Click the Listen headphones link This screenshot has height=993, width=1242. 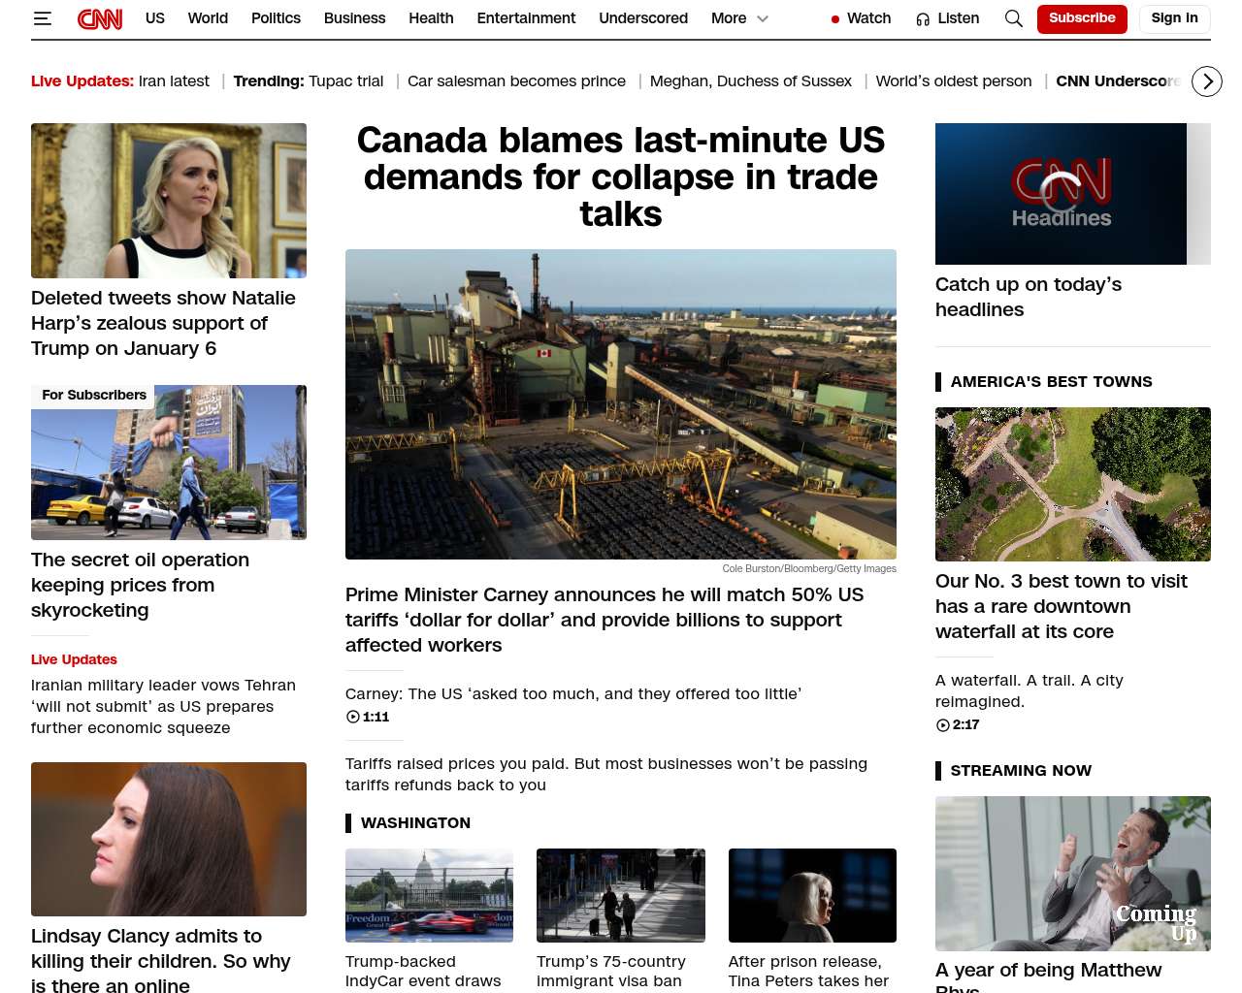tap(948, 18)
